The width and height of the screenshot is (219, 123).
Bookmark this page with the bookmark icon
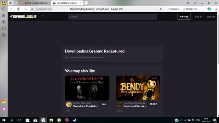160,9
